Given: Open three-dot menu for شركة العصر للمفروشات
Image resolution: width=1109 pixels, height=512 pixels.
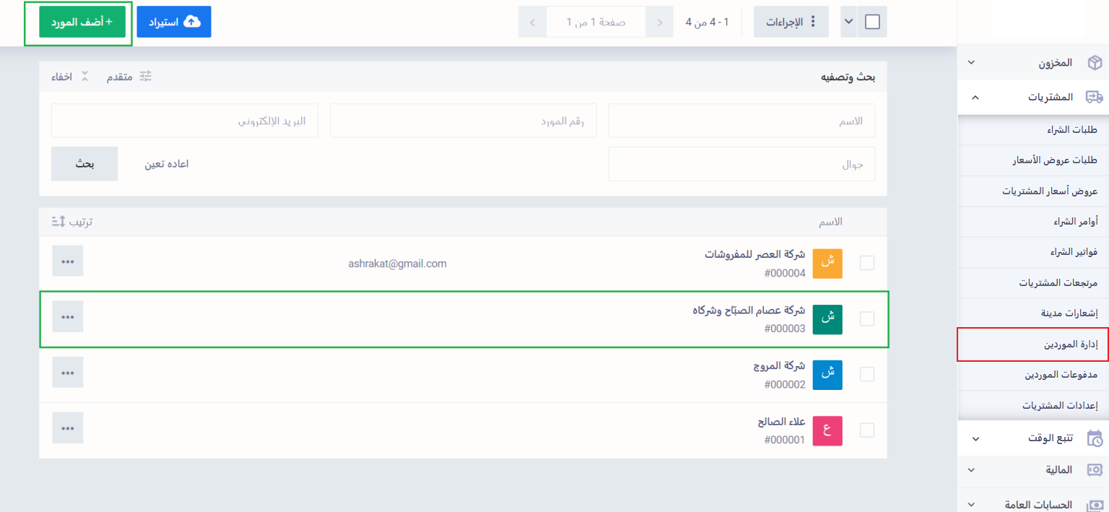Looking at the screenshot, I should 67,261.
